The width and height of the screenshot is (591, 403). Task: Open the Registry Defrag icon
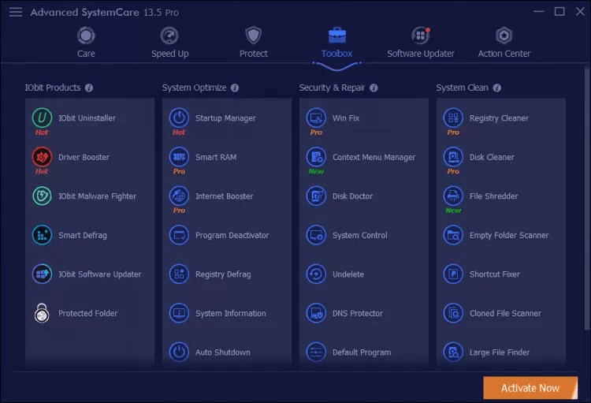pyautogui.click(x=179, y=274)
